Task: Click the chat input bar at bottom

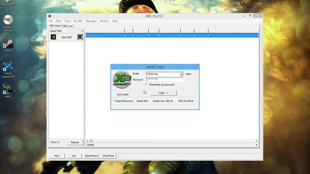Action: pos(189,156)
